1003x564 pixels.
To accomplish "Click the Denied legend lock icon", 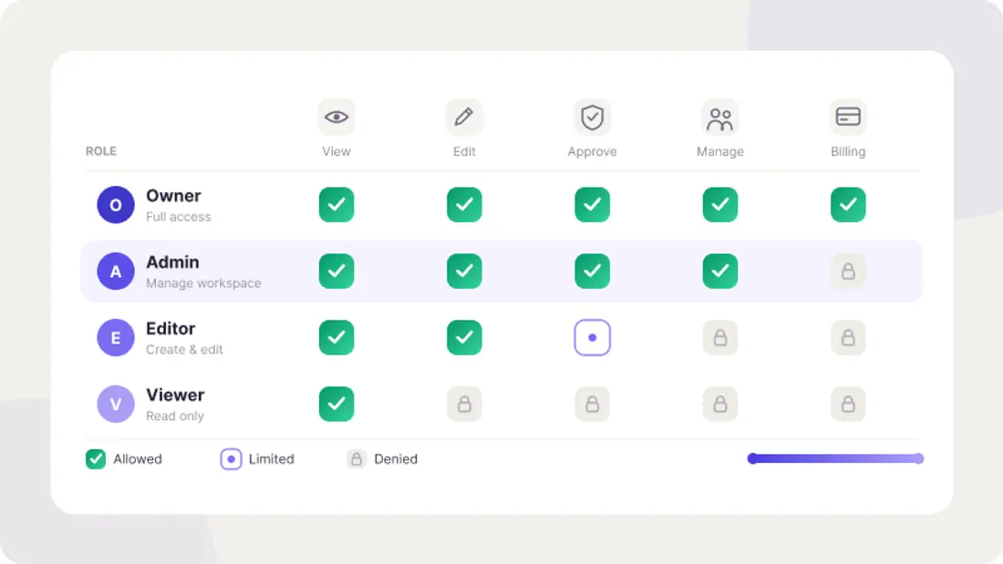I will 357,459.
